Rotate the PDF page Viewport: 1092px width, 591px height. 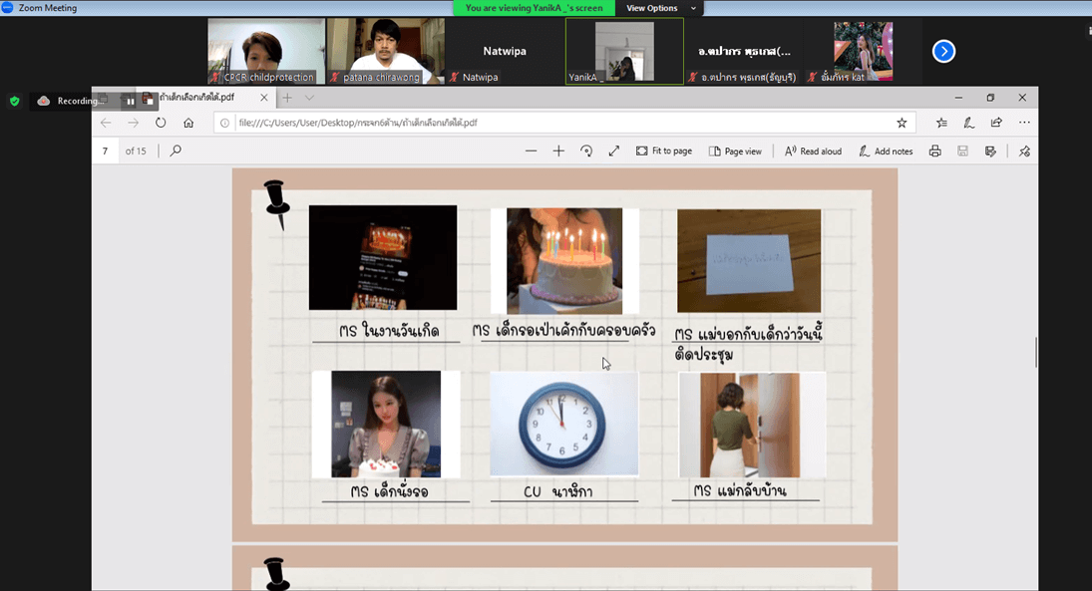click(586, 151)
